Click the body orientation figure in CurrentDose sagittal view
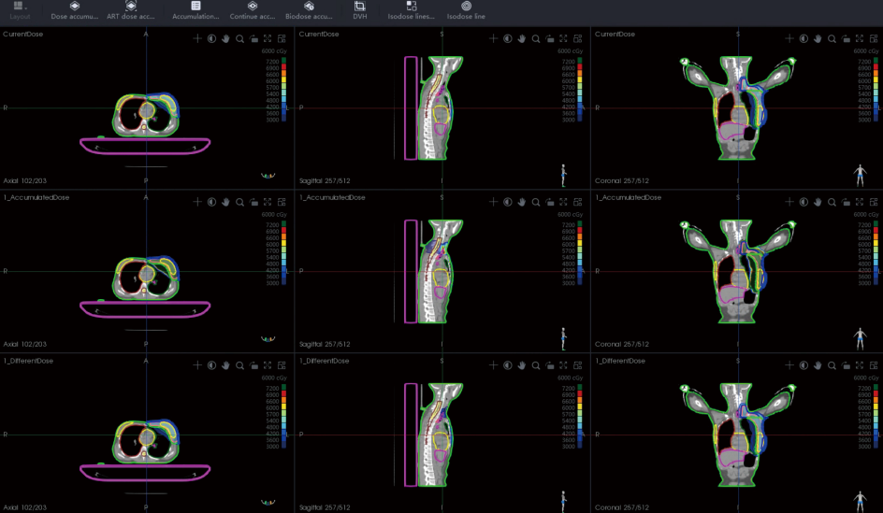This screenshot has height=513, width=883. click(x=564, y=176)
